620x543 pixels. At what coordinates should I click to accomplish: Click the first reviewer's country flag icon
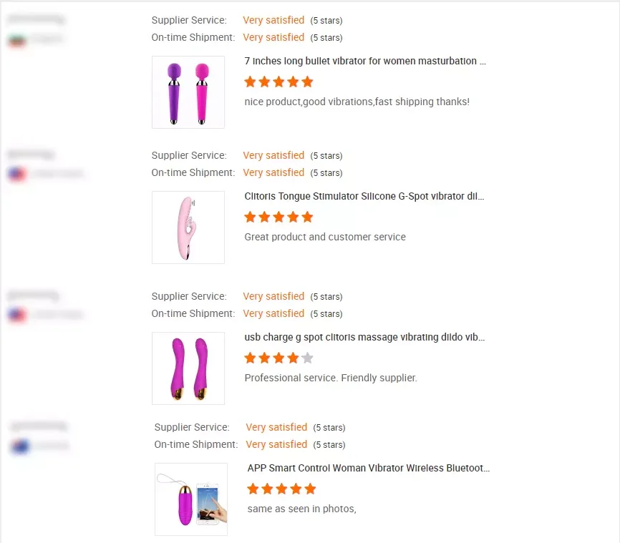point(17,39)
